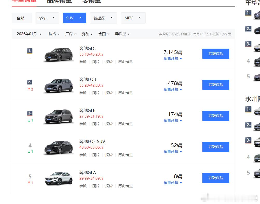Open the 奔驰GLC car thumbnail
The width and height of the screenshot is (260, 204).
(59, 55)
